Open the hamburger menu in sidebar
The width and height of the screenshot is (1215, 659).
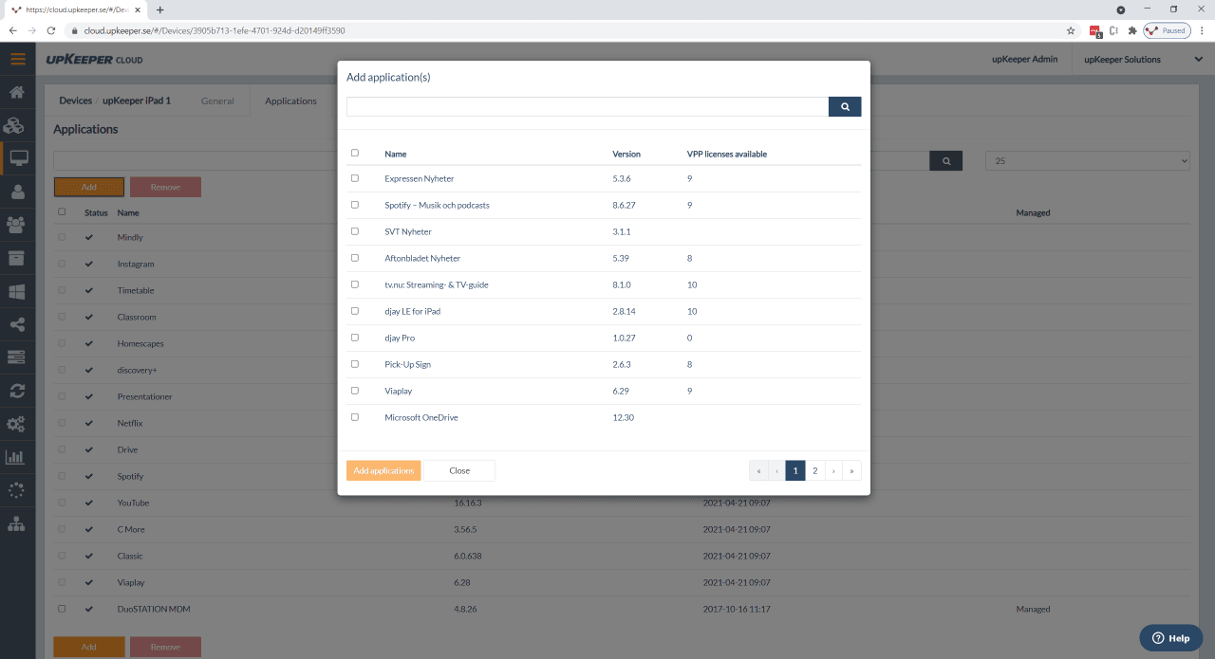(17, 59)
